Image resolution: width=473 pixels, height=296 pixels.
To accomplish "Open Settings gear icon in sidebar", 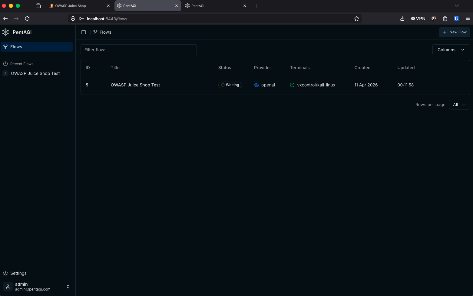I will click(x=5, y=273).
